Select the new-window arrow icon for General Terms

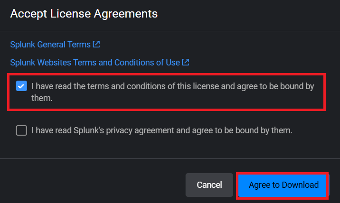[96, 44]
